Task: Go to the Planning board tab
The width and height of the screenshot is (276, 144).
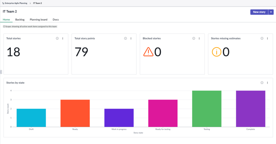Action: click(39, 19)
